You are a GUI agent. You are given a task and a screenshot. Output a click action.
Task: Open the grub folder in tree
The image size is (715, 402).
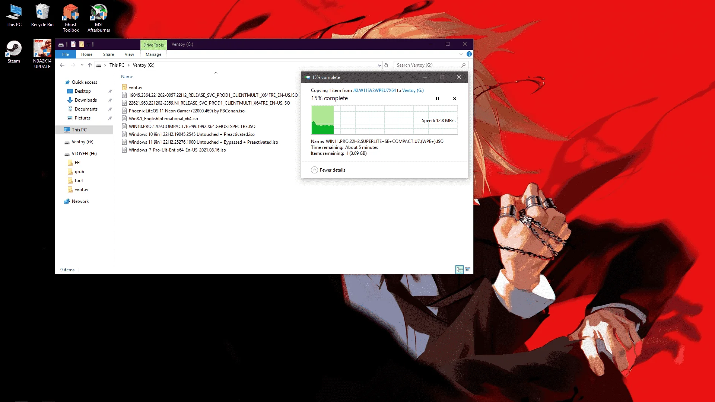(79, 172)
